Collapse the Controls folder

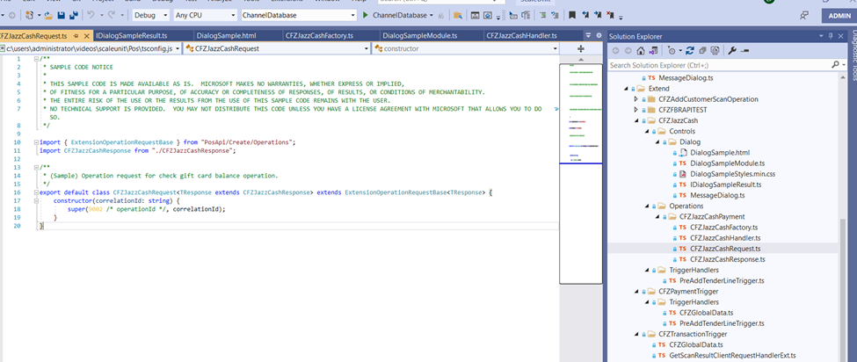click(647, 131)
